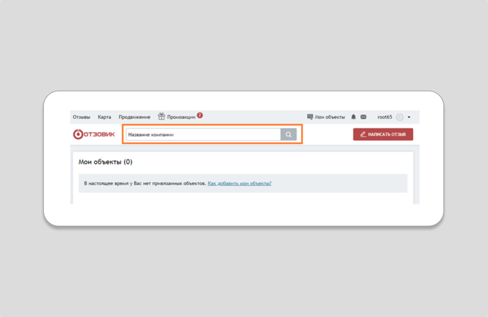Screen dimensions: 488x317
Task: Focus the Название компании search field
Action: (203, 135)
